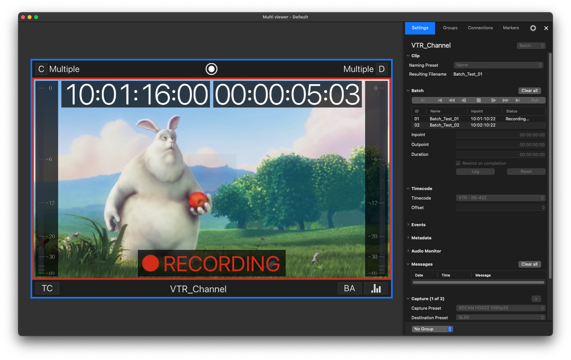Switch to the Groups tab
571x360 pixels.
click(x=450, y=28)
